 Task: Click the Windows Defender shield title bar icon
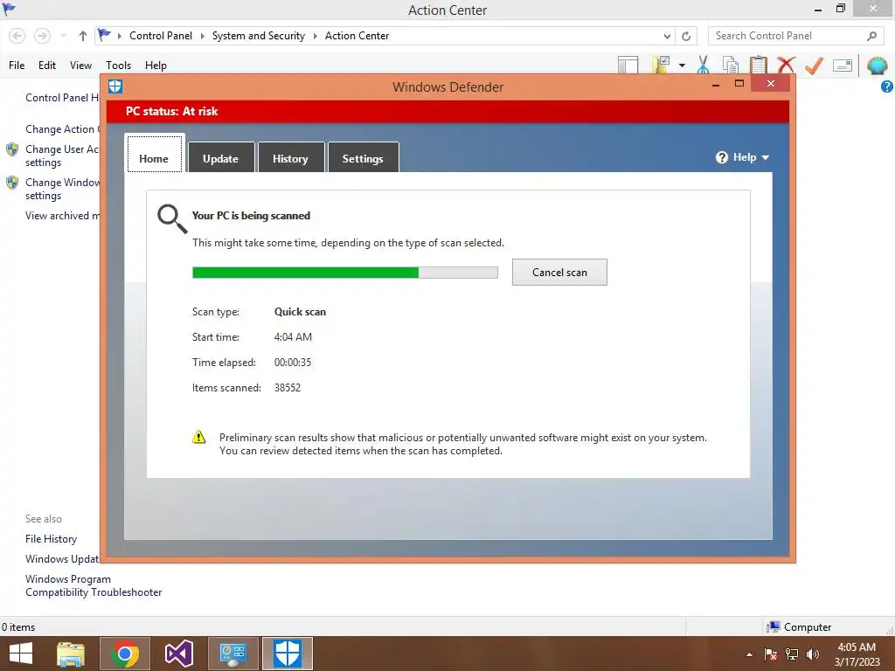coord(115,86)
